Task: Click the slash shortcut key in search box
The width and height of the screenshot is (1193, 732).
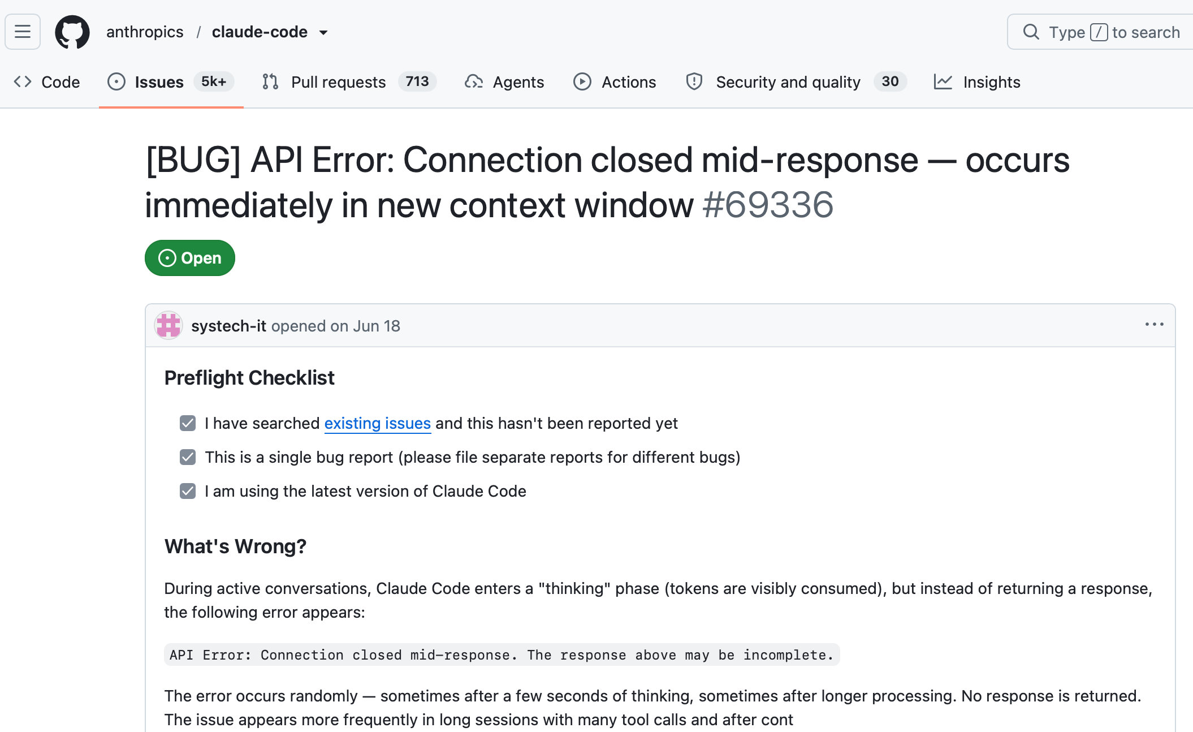Action: [1099, 32]
